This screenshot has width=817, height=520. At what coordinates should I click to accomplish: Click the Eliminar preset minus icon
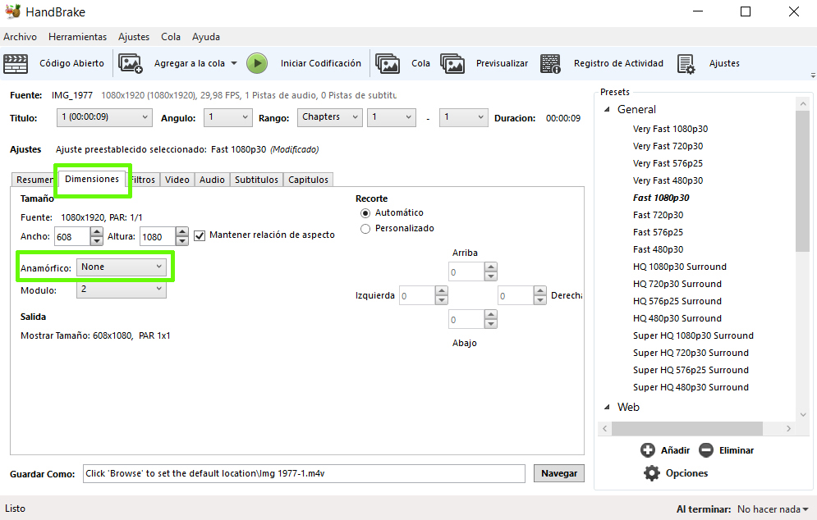pos(705,450)
